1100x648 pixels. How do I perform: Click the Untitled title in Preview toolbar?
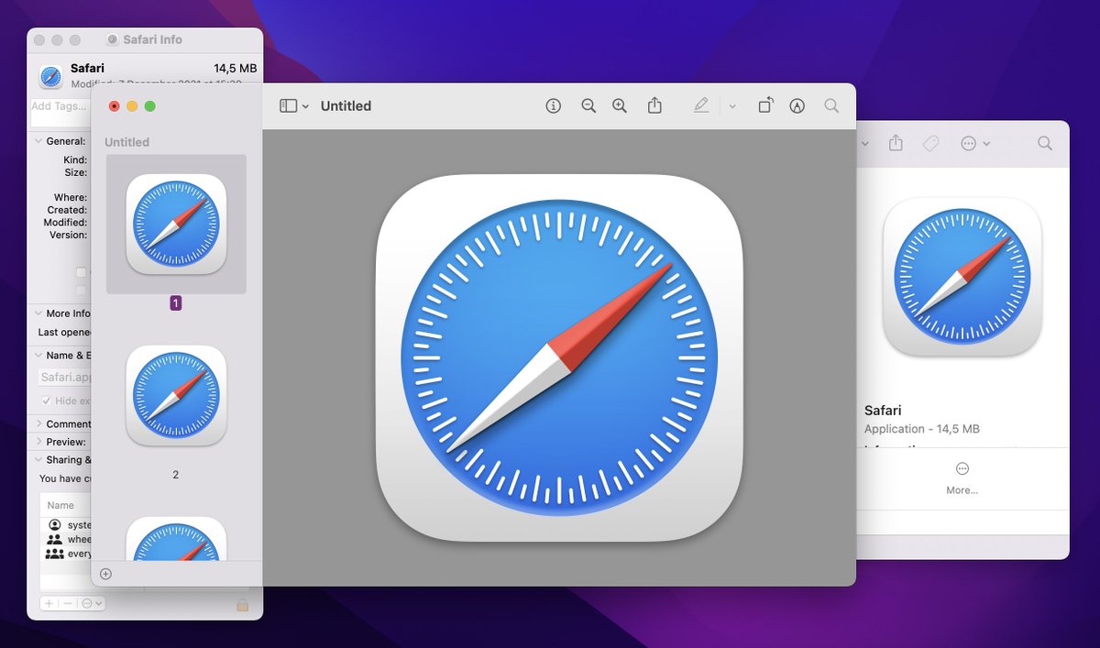346,106
